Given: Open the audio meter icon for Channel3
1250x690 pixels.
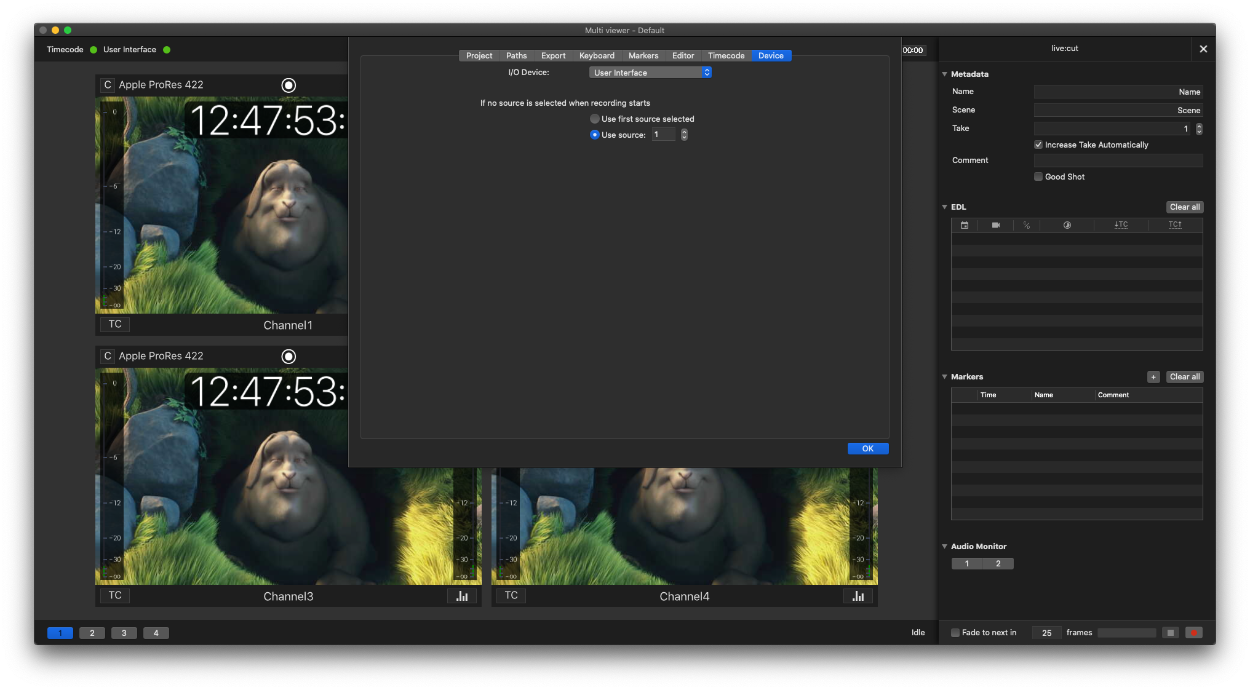Looking at the screenshot, I should pos(462,596).
